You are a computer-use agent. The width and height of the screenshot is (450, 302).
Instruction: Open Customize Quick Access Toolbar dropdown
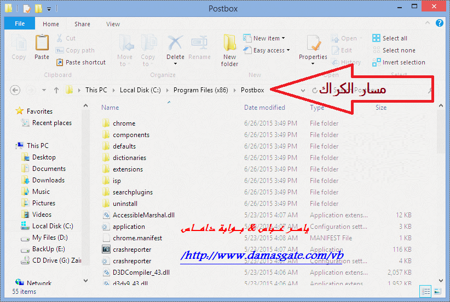pos(49,9)
